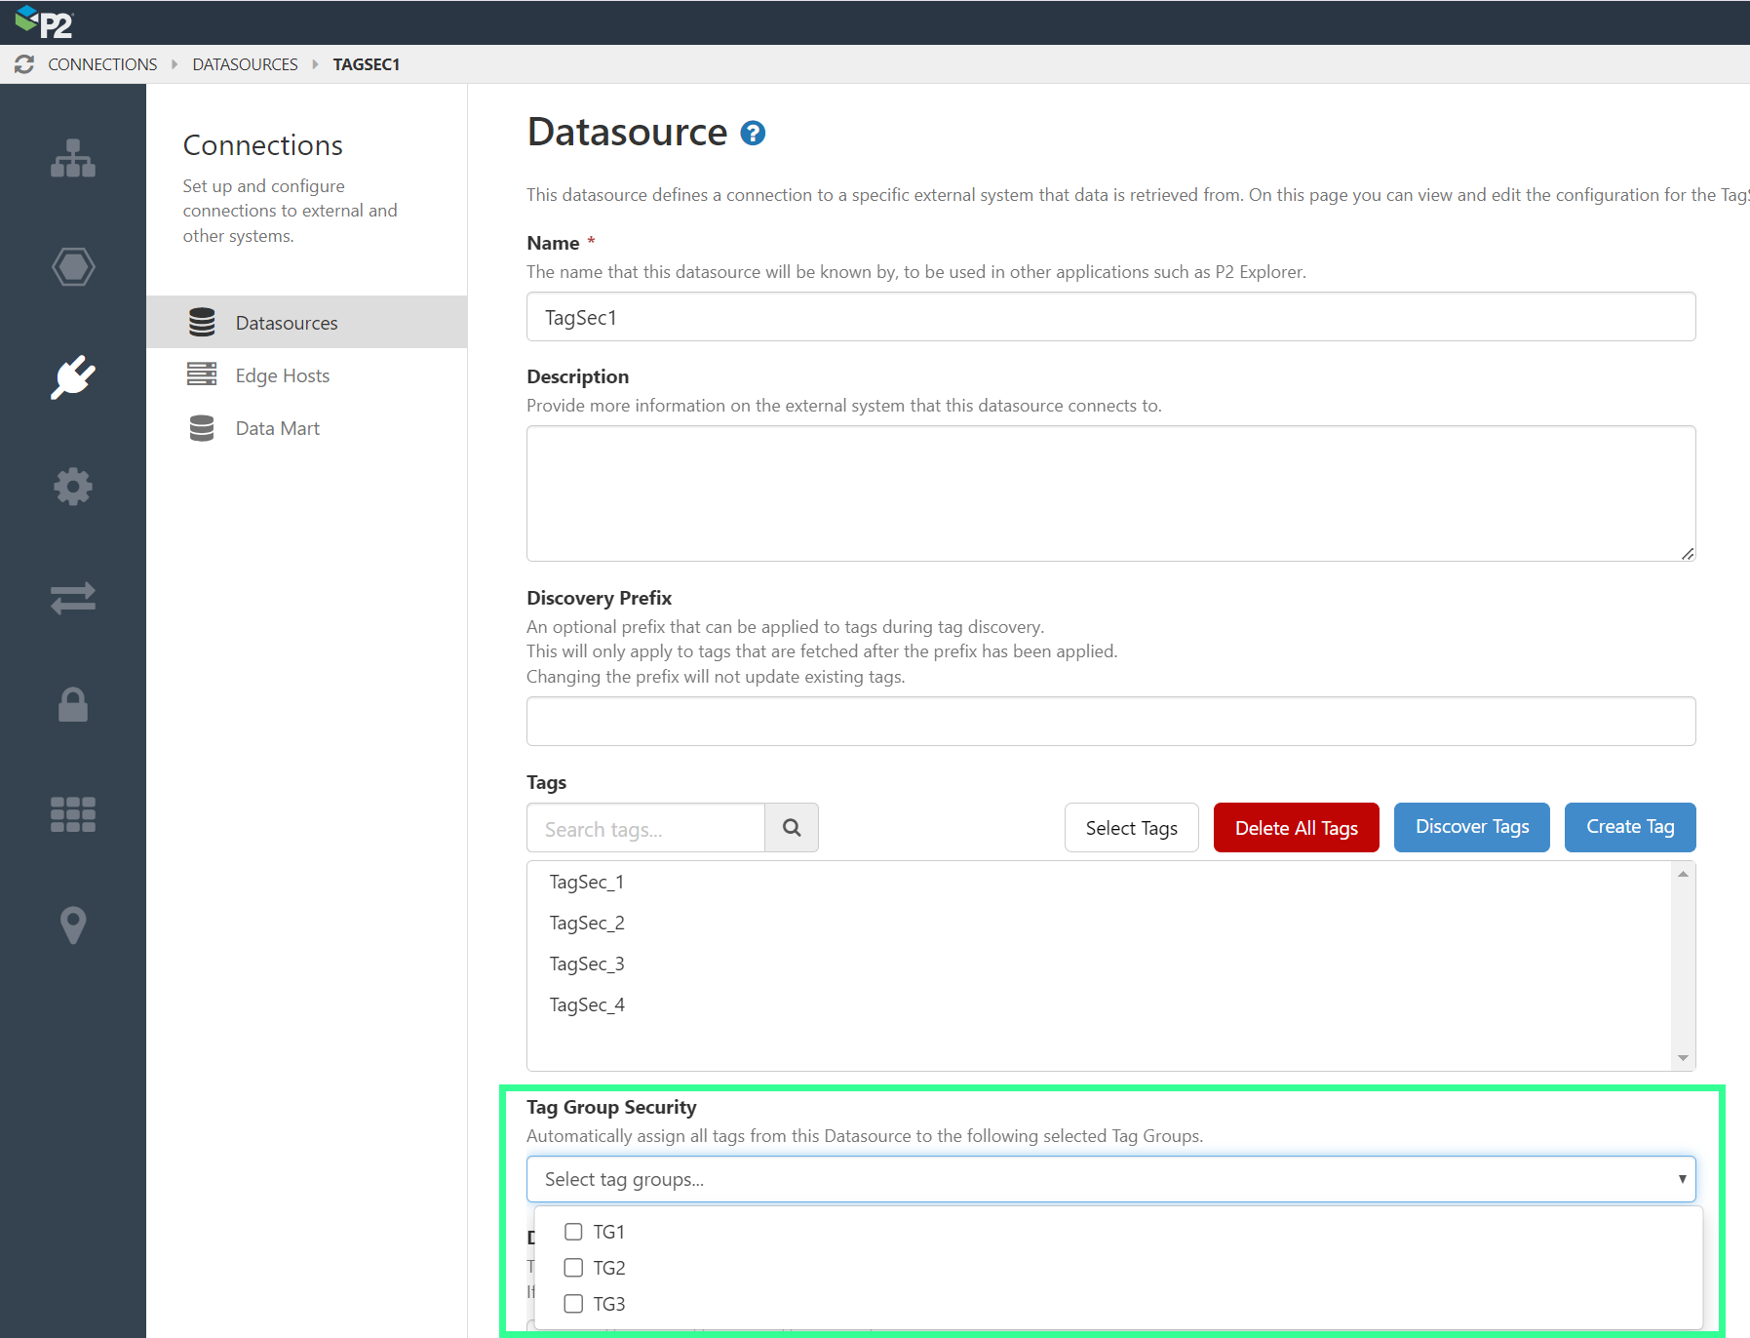Open the Edge Hosts section
The image size is (1750, 1338).
coord(282,374)
